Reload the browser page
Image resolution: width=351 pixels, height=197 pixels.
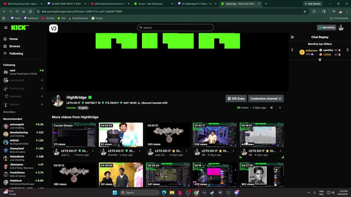pyautogui.click(x=17, y=11)
